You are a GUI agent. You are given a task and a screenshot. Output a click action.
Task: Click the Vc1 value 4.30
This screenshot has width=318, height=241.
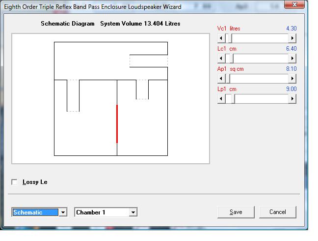pyautogui.click(x=291, y=29)
